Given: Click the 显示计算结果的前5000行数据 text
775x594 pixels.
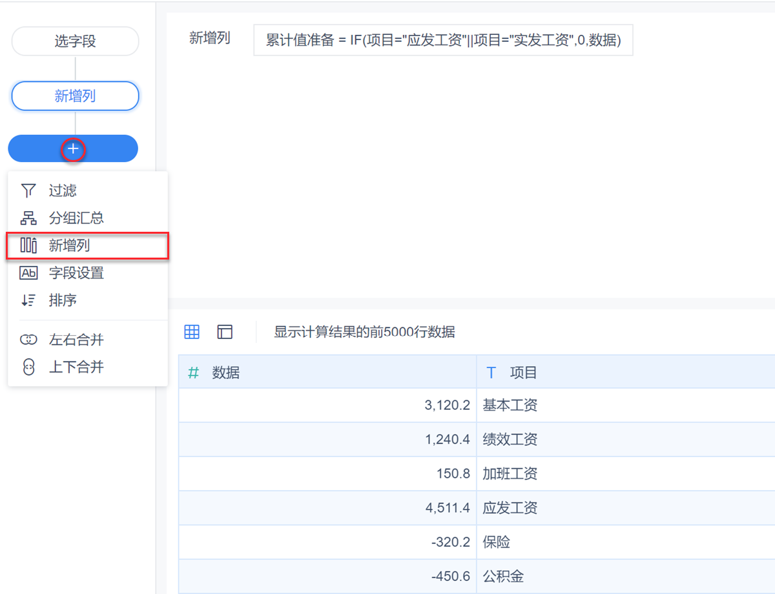Looking at the screenshot, I should tap(364, 333).
